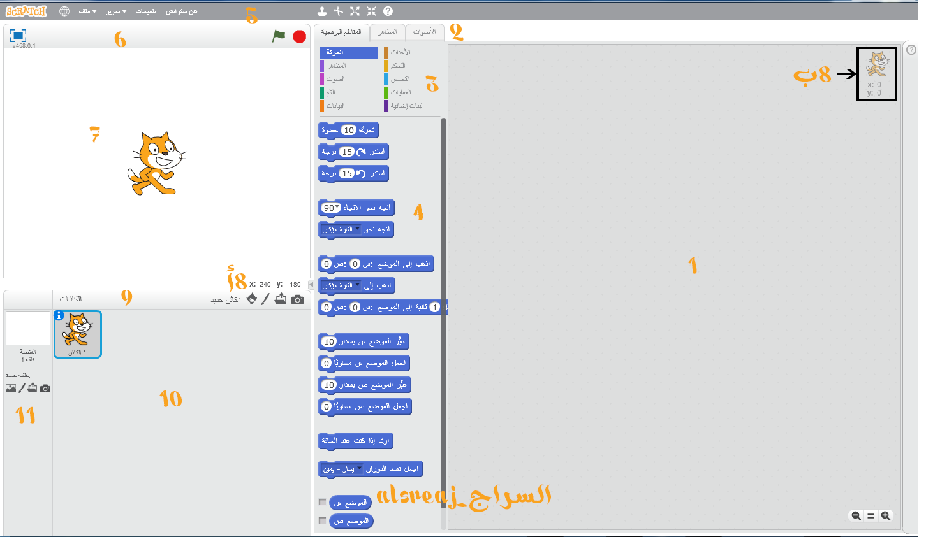Reset scripts area zoom to default
This screenshot has width=926, height=537.
point(871,516)
